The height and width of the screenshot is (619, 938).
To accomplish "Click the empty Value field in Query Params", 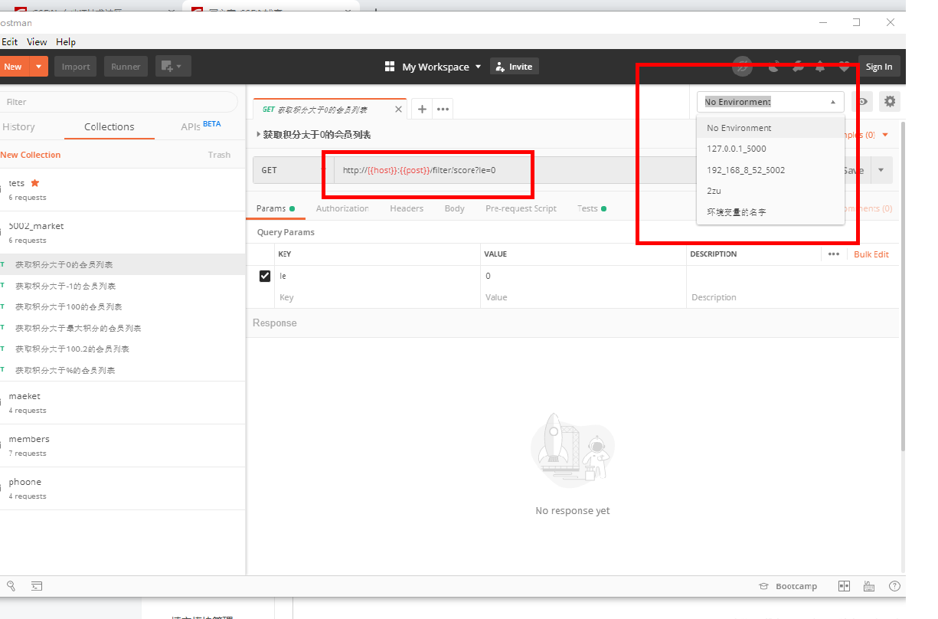I will [x=584, y=297].
